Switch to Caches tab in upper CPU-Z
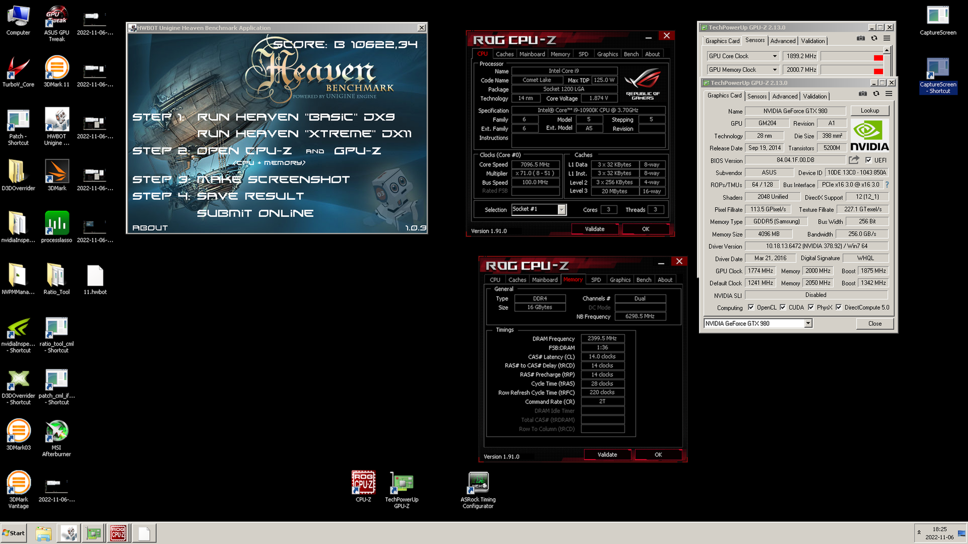Image resolution: width=968 pixels, height=544 pixels. tap(504, 54)
